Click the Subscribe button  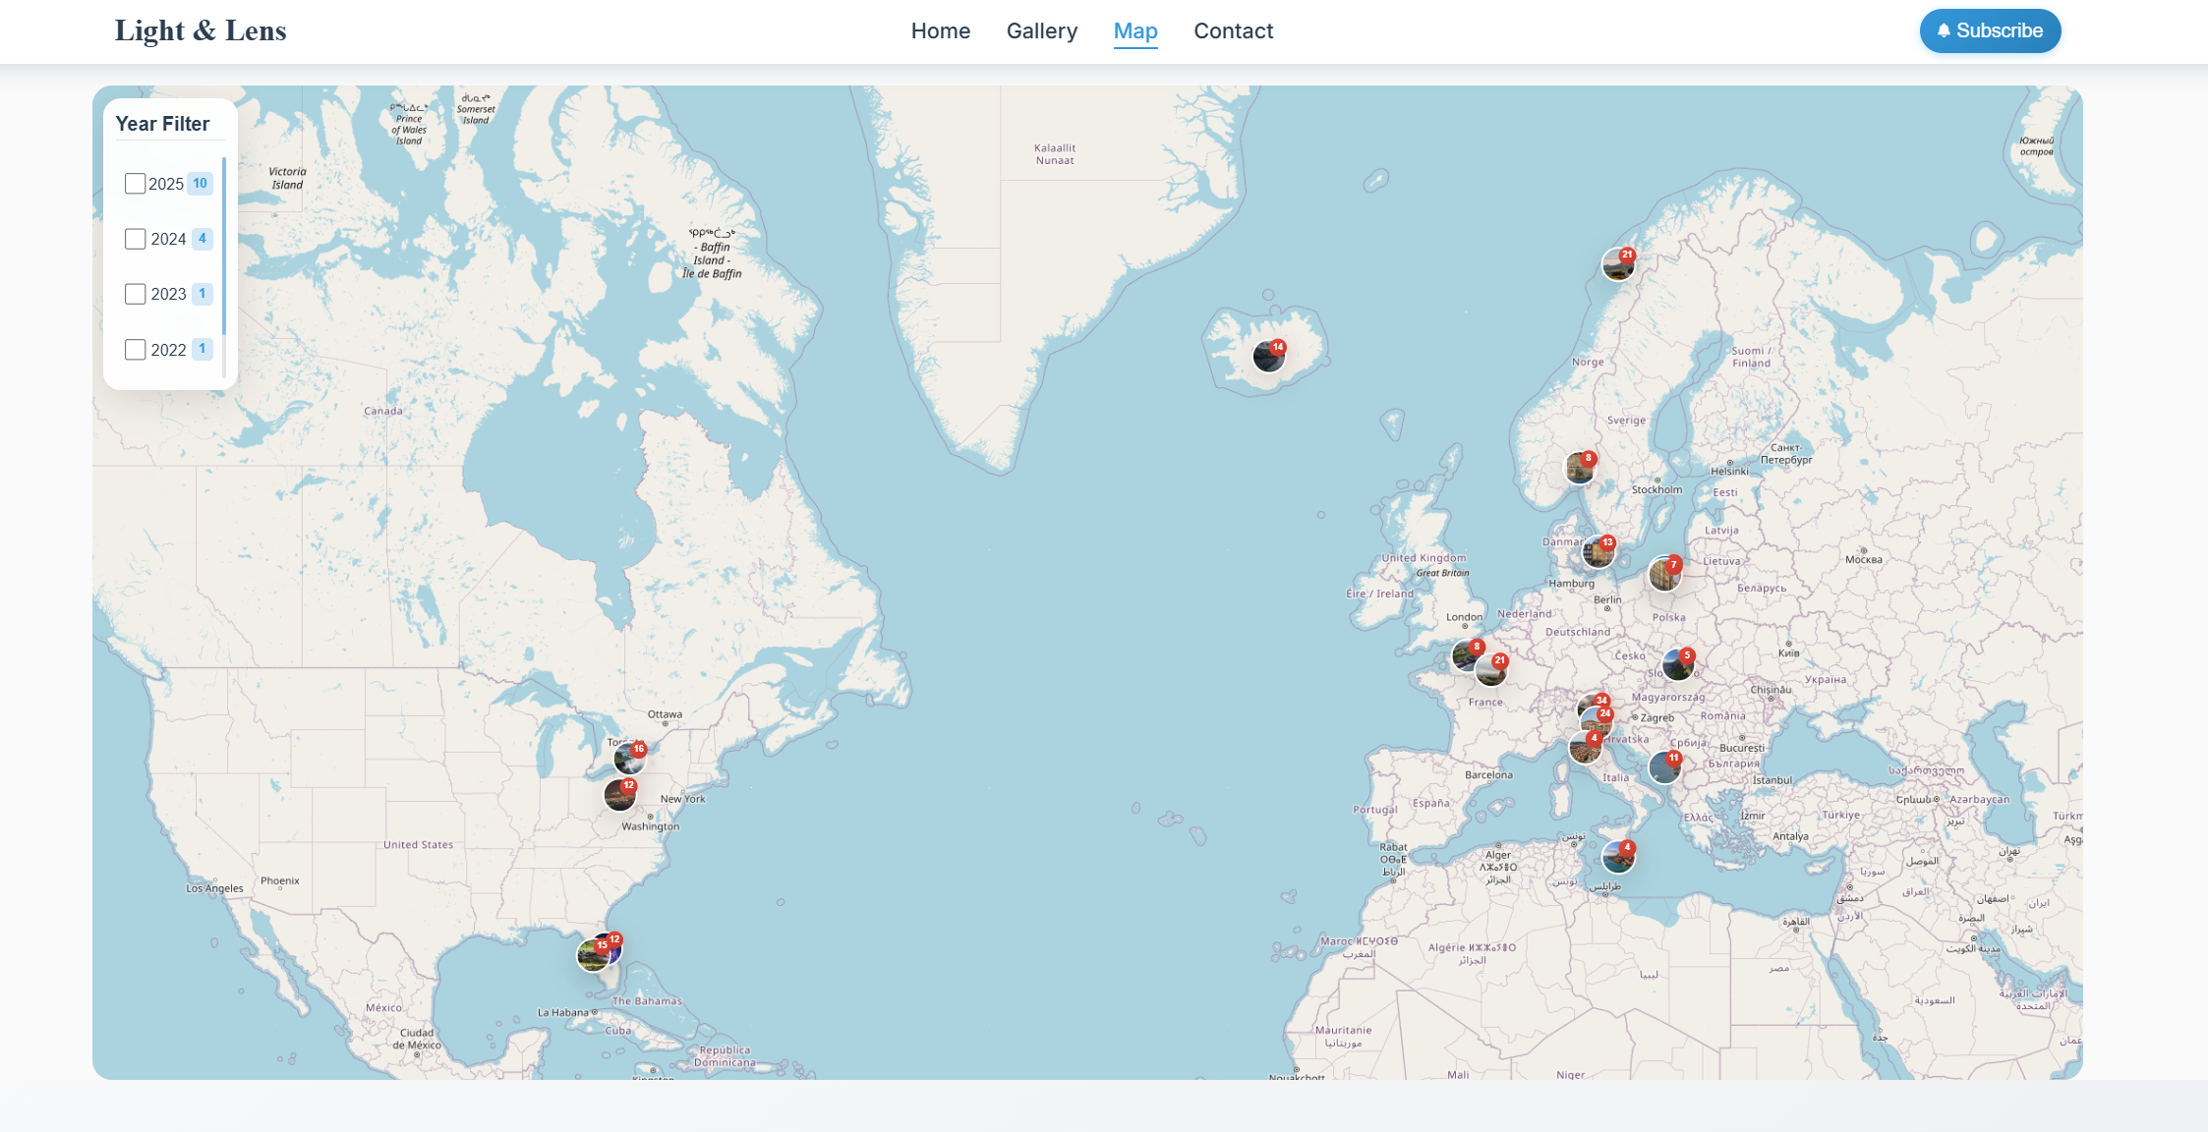click(x=1990, y=31)
